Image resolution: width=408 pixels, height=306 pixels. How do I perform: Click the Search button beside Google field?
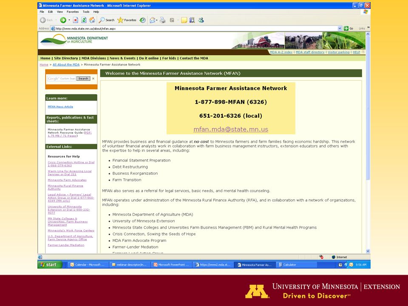click(x=83, y=78)
